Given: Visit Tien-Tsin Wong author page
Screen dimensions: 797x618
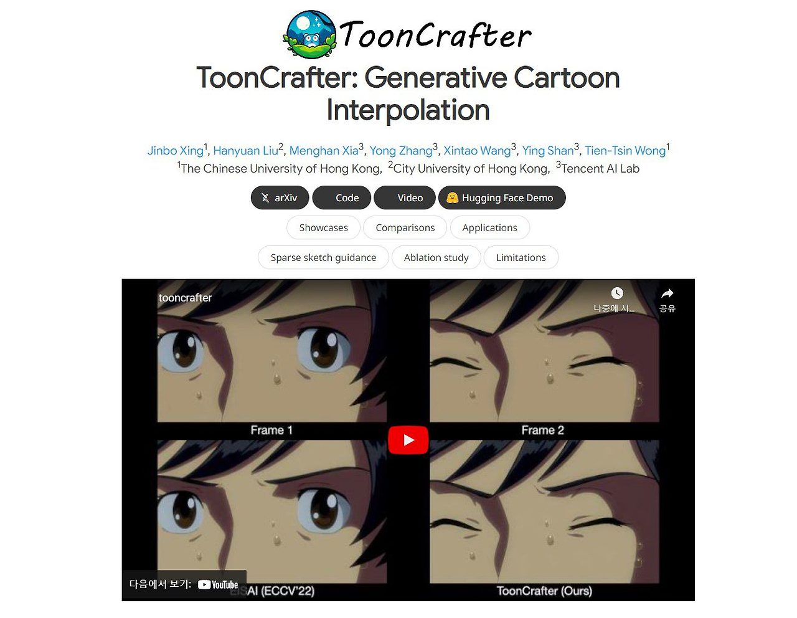Looking at the screenshot, I should click(625, 151).
